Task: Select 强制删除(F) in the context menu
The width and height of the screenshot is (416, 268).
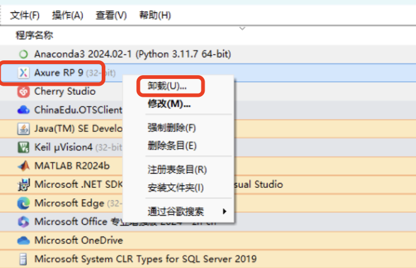Action: 172,128
